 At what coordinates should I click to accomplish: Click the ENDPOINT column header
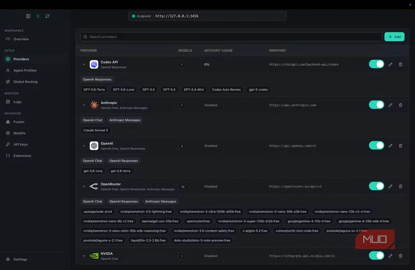278,51
